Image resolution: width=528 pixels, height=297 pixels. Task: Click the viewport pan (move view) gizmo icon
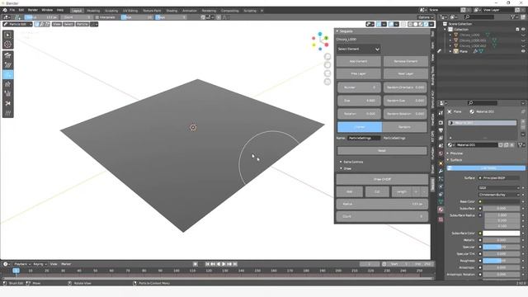[328, 65]
